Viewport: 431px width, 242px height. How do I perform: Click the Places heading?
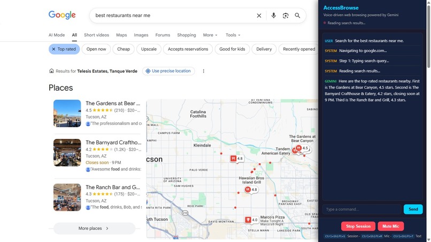(x=61, y=88)
